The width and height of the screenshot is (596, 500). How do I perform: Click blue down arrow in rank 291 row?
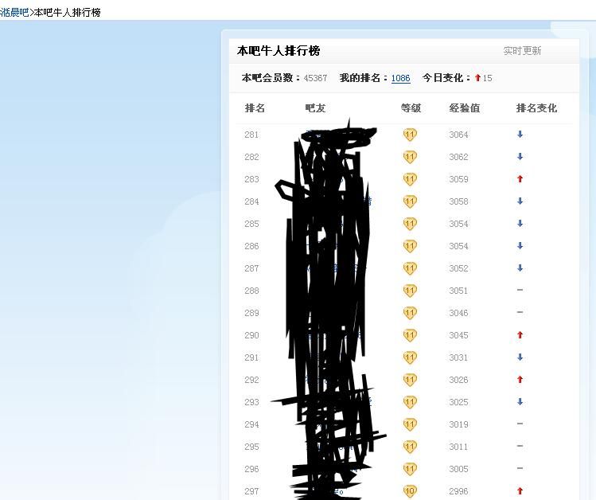point(520,357)
